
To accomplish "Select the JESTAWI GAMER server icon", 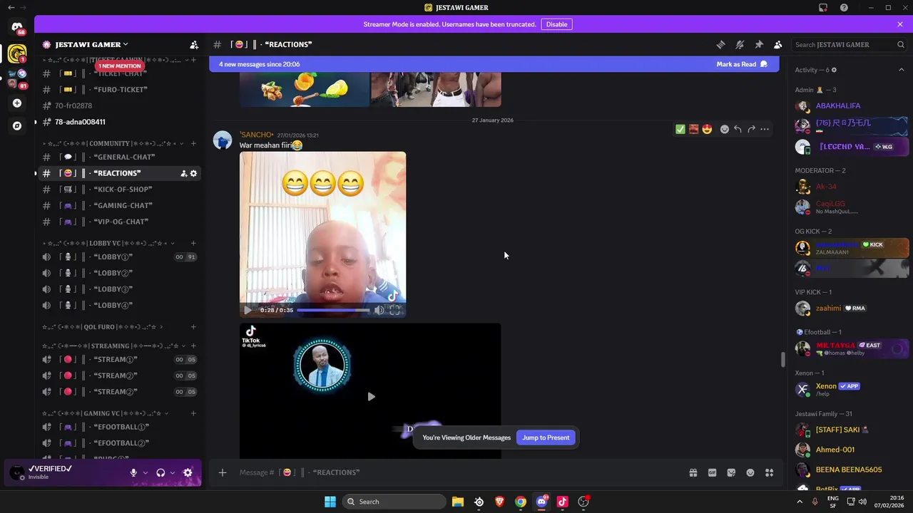I will (x=17, y=53).
